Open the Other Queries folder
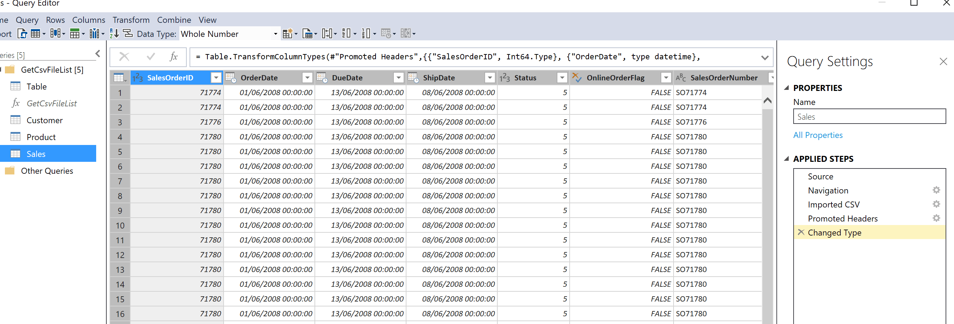 point(47,171)
